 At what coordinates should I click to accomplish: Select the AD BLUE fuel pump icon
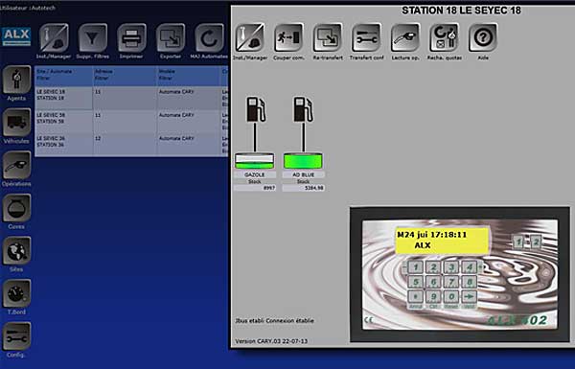pyautogui.click(x=303, y=109)
